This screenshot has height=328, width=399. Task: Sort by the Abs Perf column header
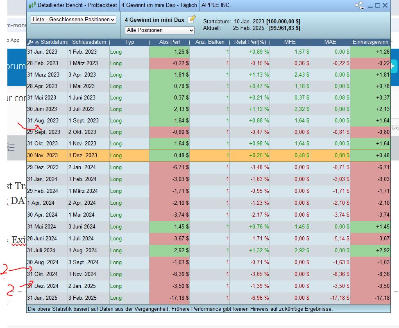[170, 42]
